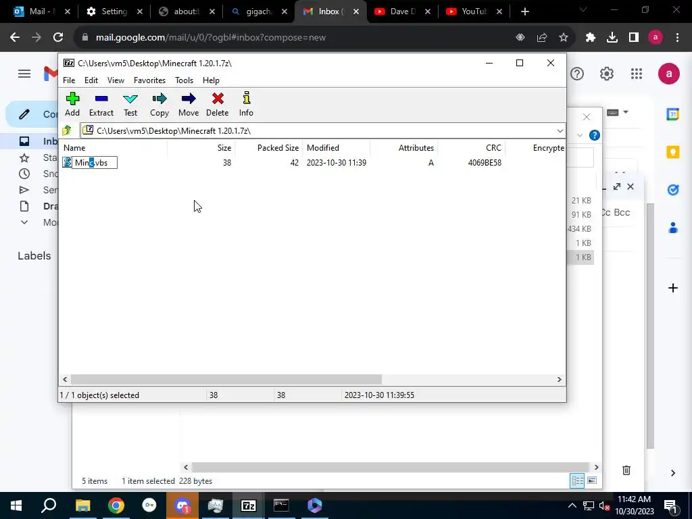Open the View menu in 7-Zip

click(116, 80)
